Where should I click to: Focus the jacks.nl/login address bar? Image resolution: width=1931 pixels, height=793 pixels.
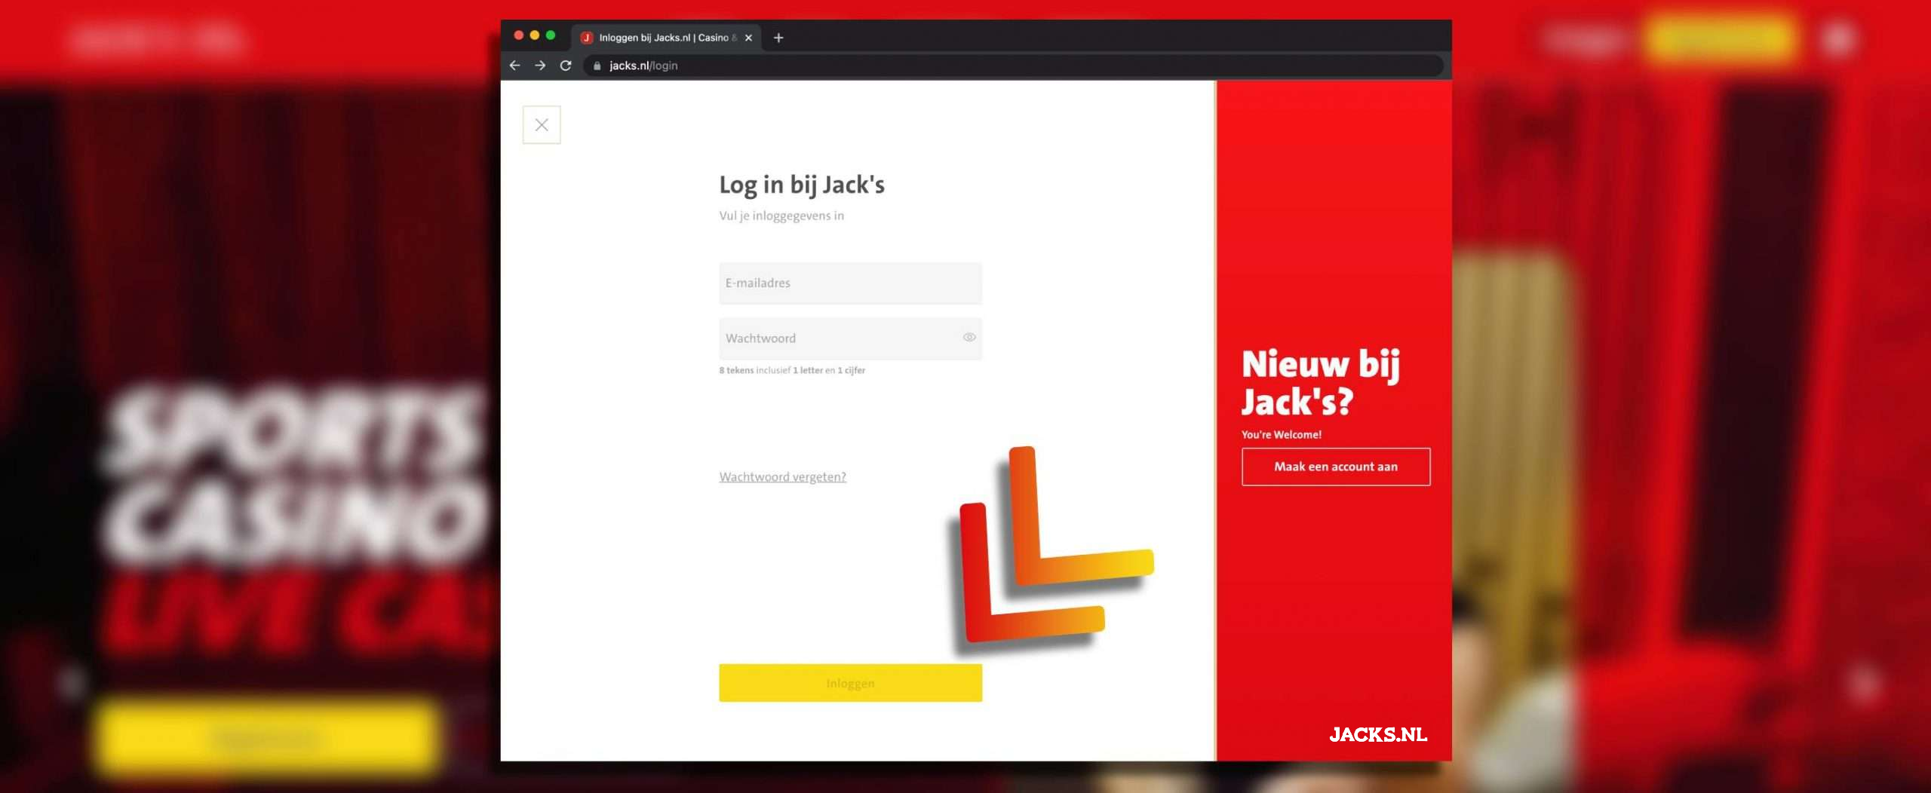(1013, 66)
